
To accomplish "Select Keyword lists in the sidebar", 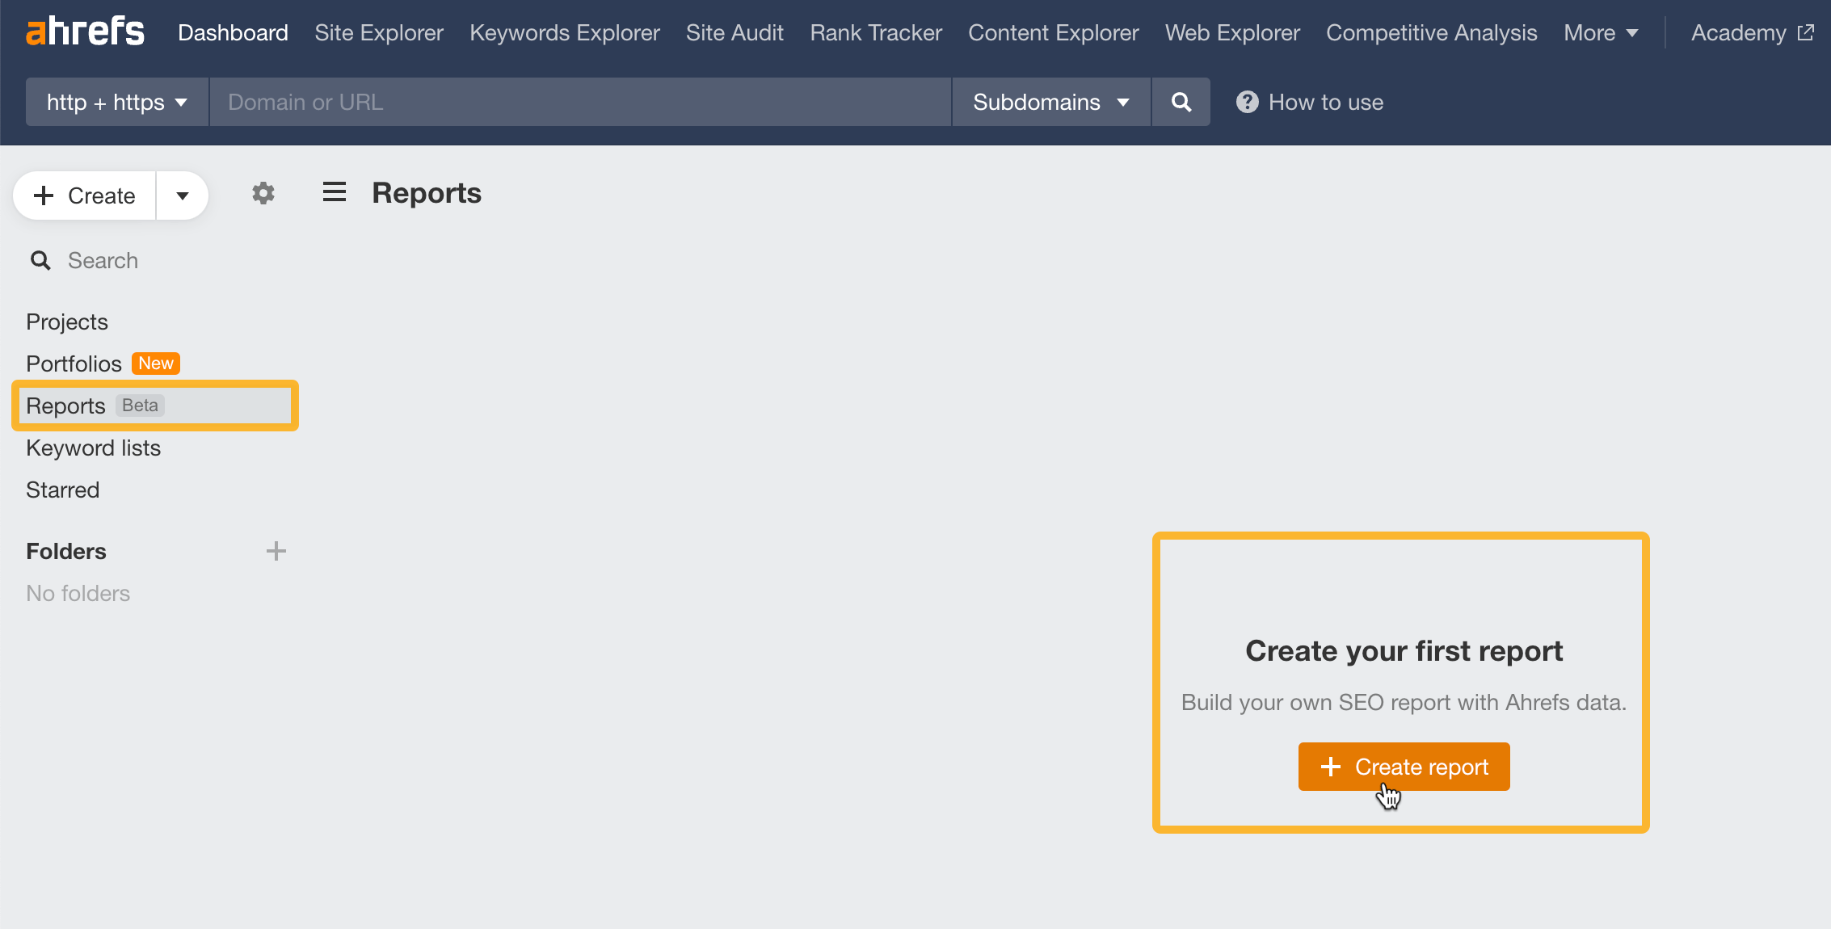I will click(93, 448).
